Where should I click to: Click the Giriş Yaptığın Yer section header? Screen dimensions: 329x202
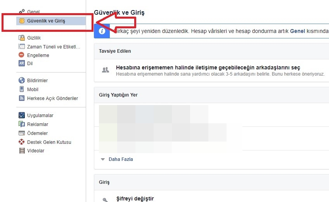pyautogui.click(x=118, y=95)
